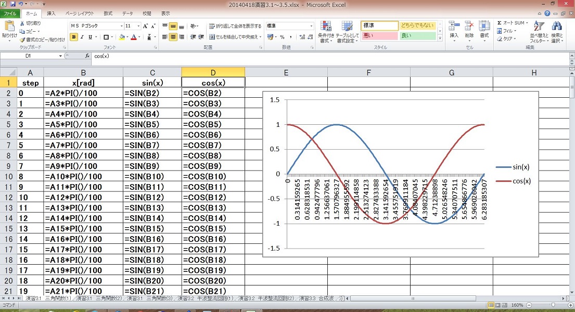Click the fill color paint bucket
575x312 pixels.
121,37
